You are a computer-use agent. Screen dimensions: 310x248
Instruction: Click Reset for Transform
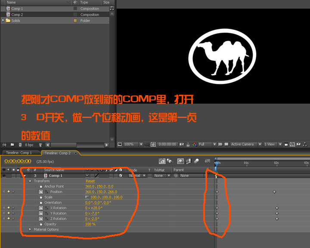tap(90, 181)
